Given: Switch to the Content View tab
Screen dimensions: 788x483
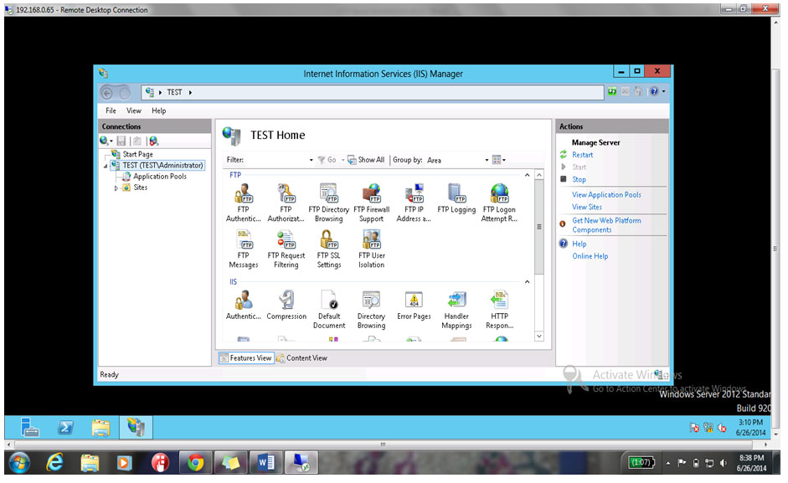Looking at the screenshot, I should 301,357.
